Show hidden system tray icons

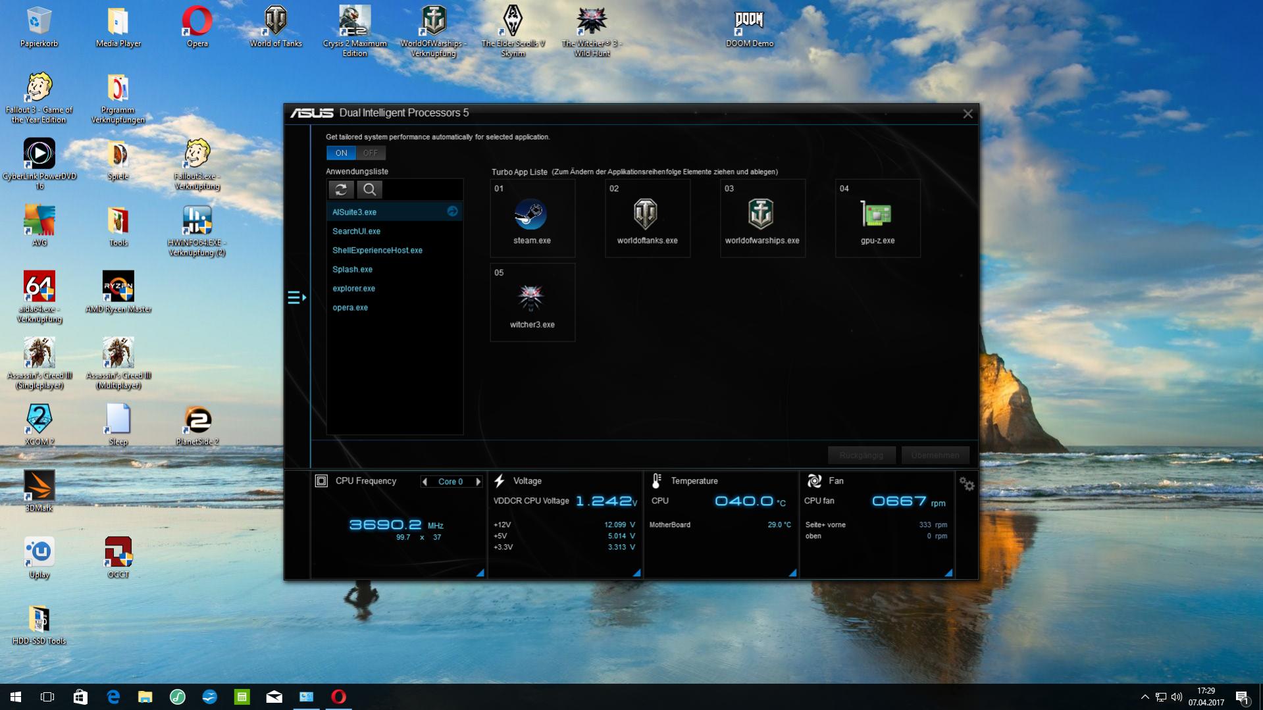tap(1145, 697)
